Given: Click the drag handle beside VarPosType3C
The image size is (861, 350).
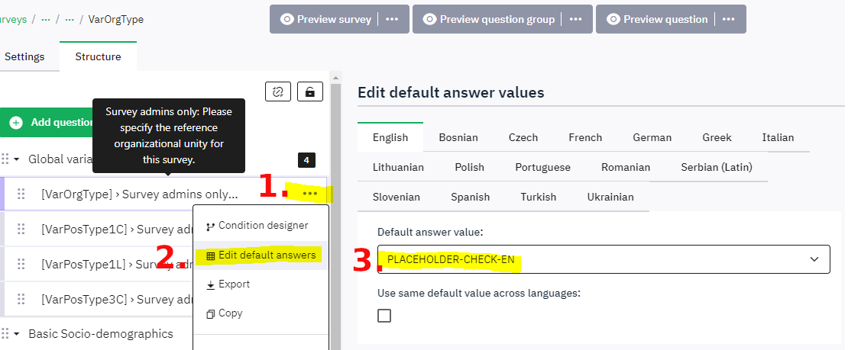Looking at the screenshot, I should [x=21, y=299].
